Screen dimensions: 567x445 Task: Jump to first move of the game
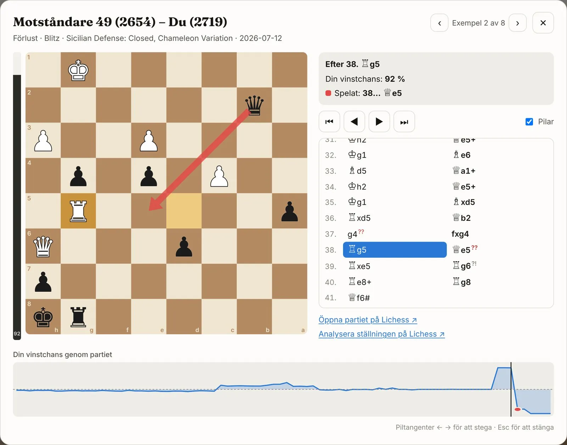[x=329, y=121]
